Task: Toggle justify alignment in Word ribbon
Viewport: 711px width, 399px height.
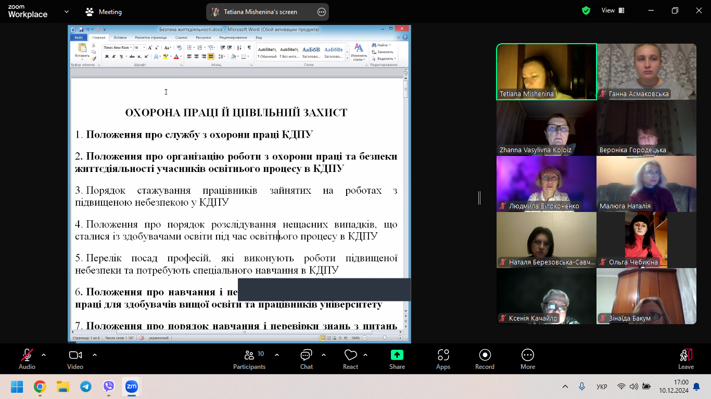Action: tap(211, 56)
